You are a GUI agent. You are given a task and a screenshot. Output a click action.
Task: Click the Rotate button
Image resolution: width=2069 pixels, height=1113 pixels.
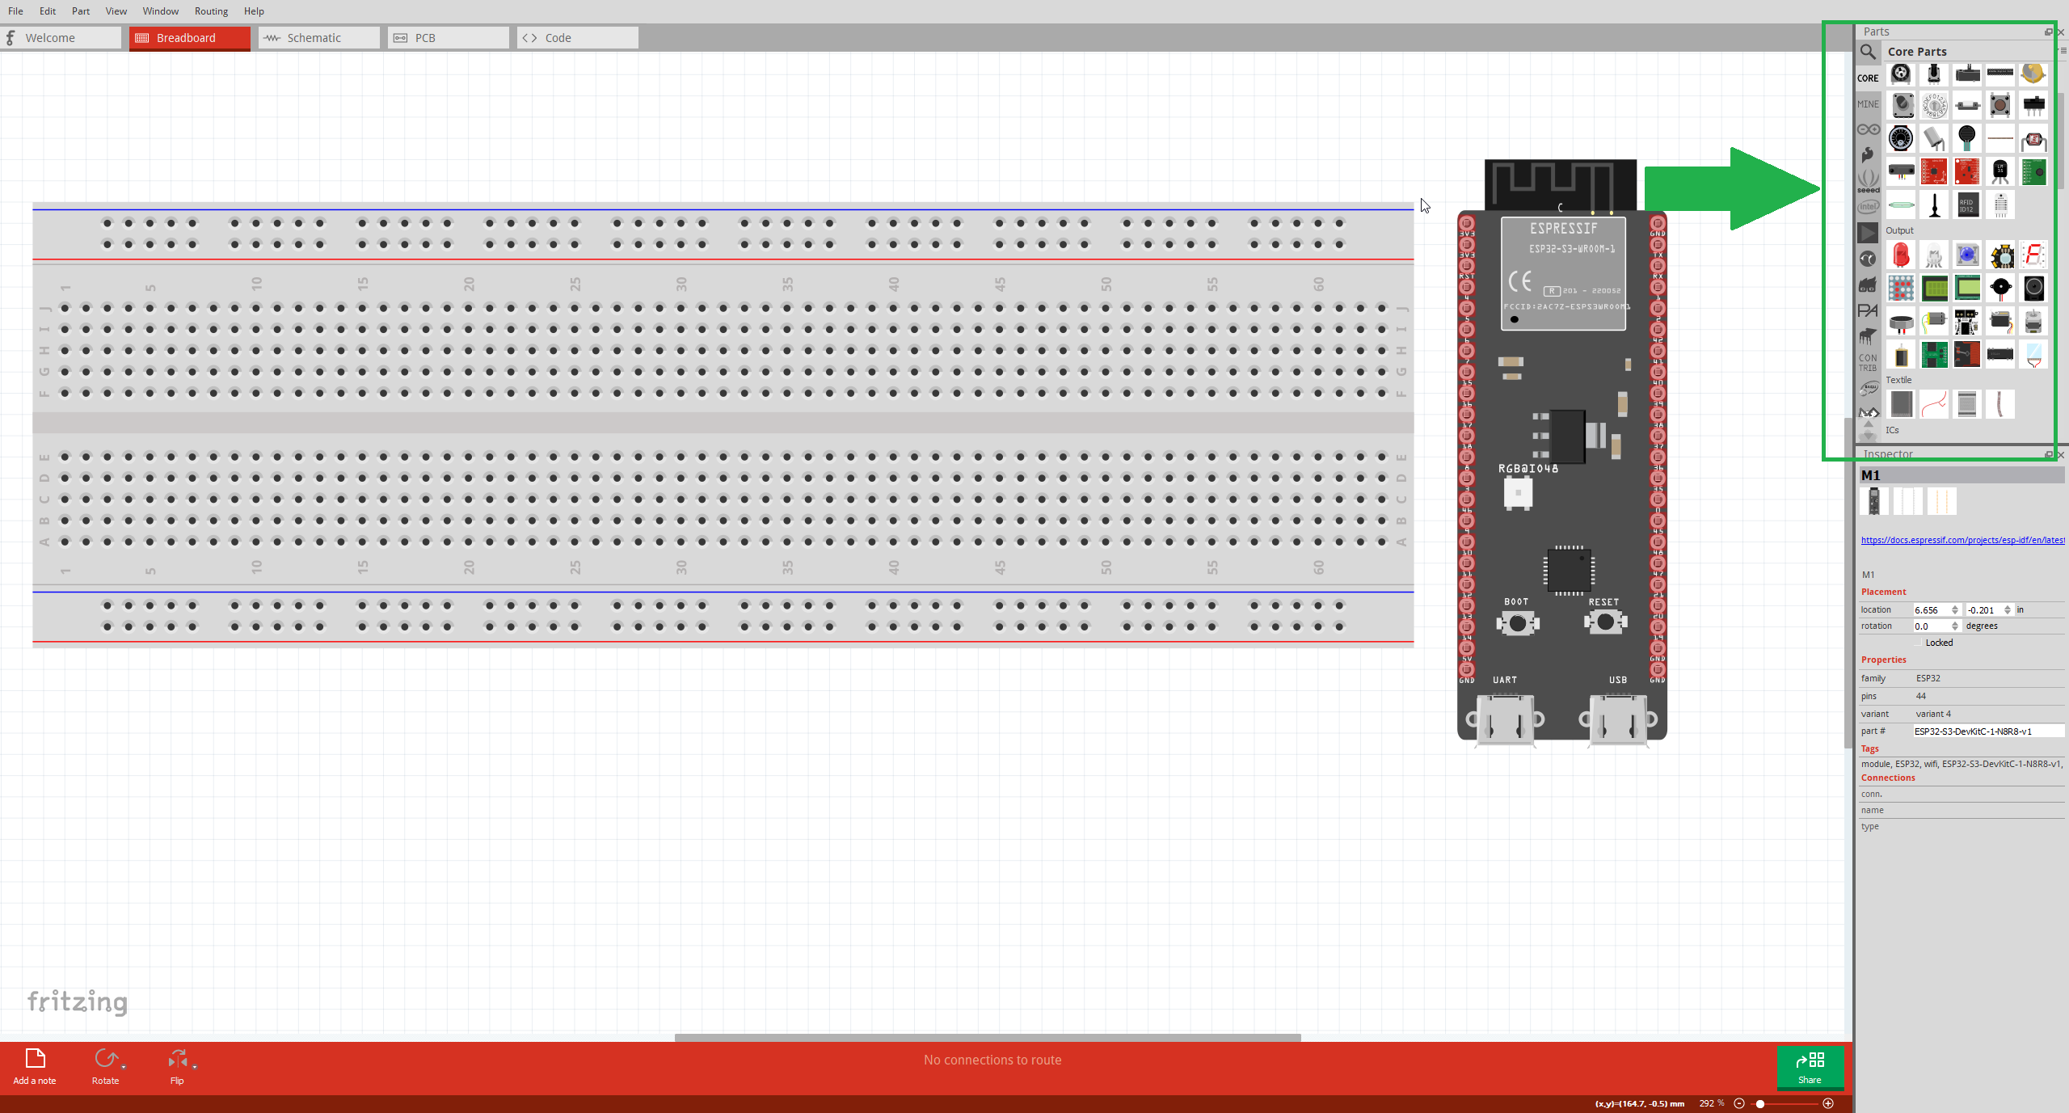tap(105, 1067)
